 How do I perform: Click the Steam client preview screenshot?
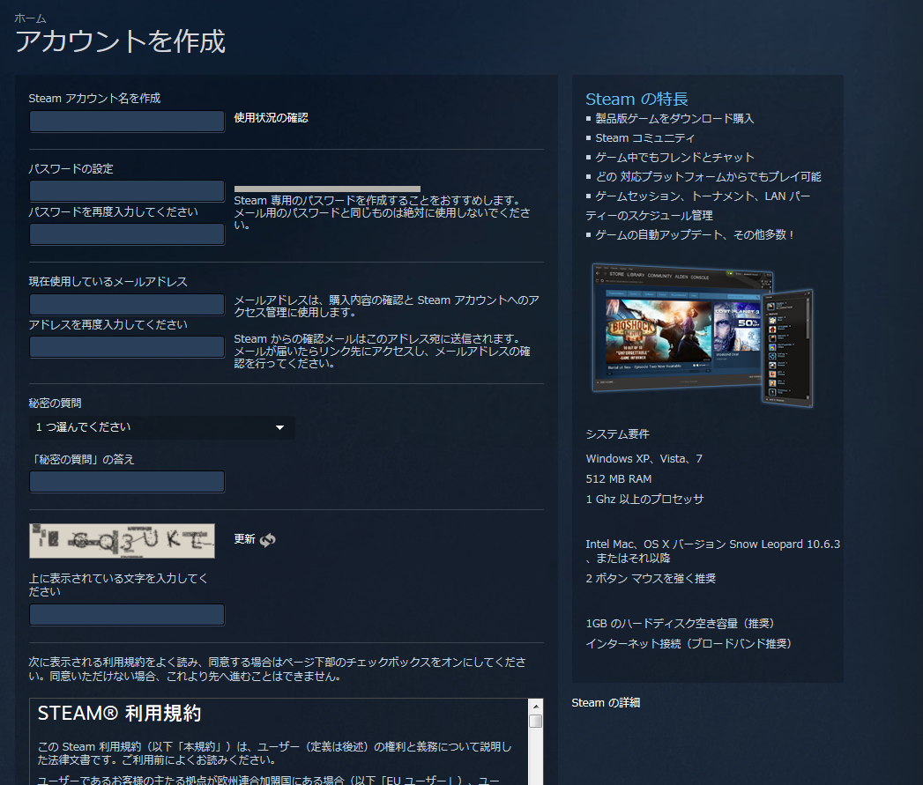[703, 336]
